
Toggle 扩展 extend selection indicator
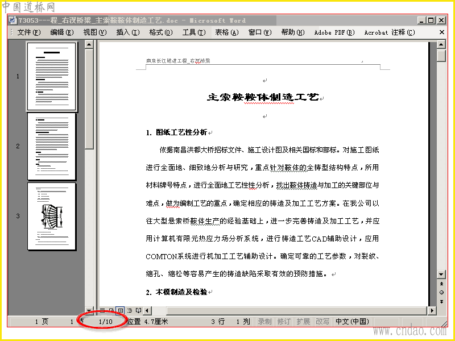[303, 322]
